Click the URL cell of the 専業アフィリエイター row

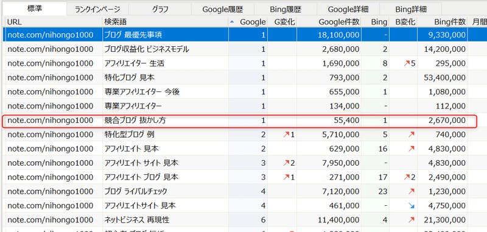point(50,106)
